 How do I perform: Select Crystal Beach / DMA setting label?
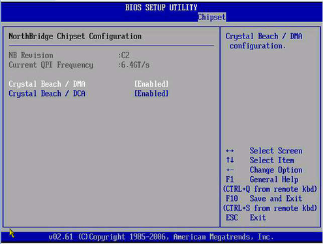47,84
